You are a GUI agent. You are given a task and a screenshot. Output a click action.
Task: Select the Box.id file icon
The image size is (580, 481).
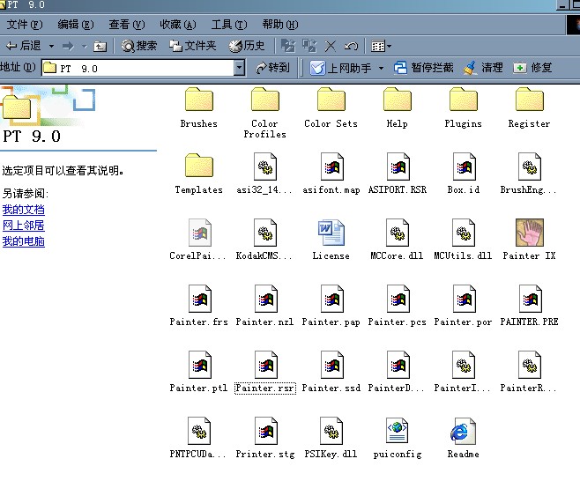click(x=464, y=166)
